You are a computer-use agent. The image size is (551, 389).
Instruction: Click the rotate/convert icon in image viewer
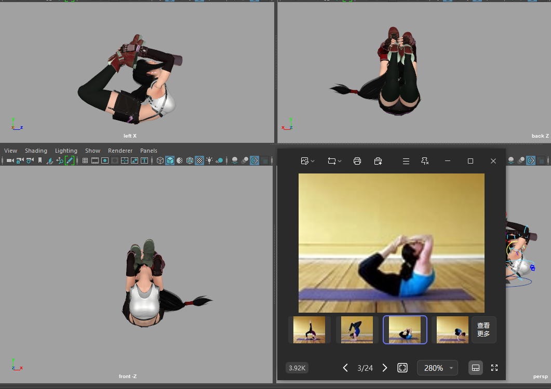331,161
